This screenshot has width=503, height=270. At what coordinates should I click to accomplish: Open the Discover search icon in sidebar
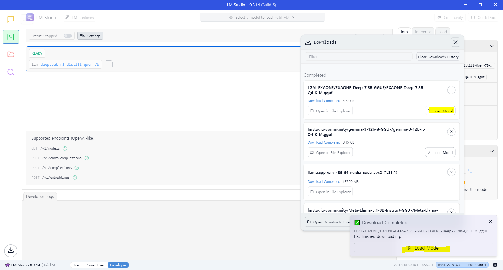pos(11,72)
